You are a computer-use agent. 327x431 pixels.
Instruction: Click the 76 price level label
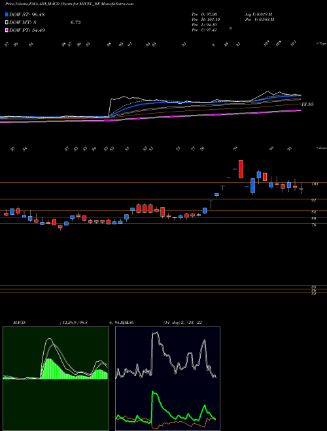tap(313, 225)
